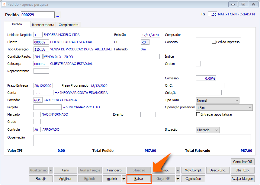Click into the Observação text area
Image resolution: width=260 pixels, height=185 pixels.
coord(142,140)
